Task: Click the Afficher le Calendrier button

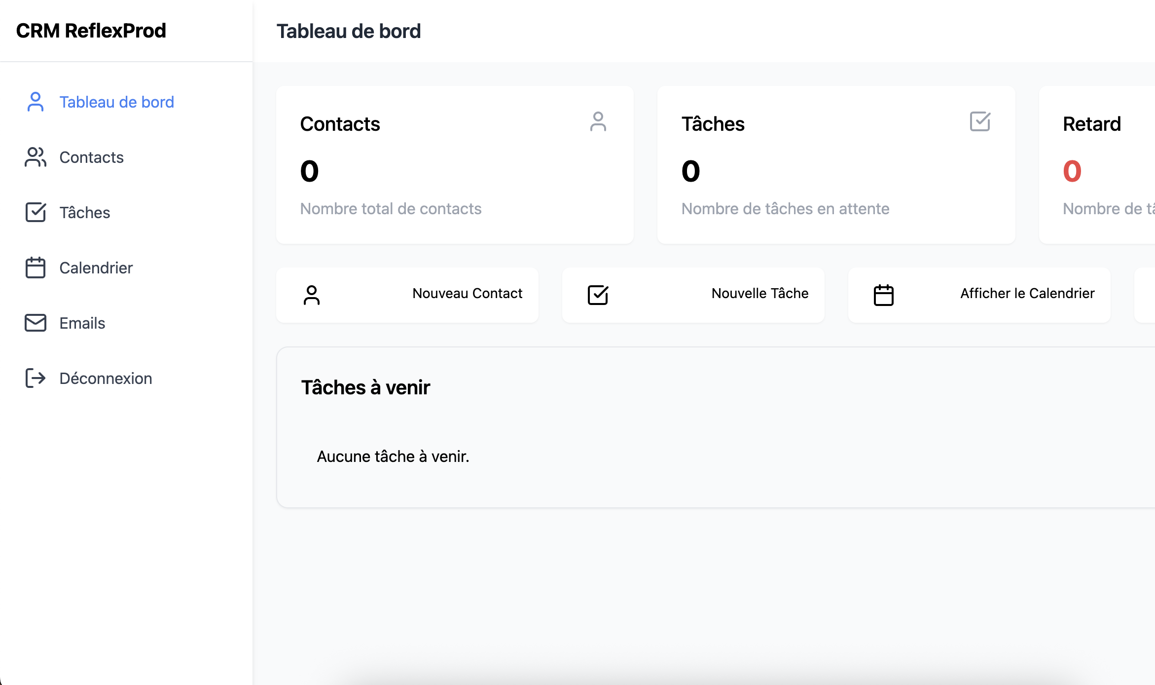Action: 979,295
